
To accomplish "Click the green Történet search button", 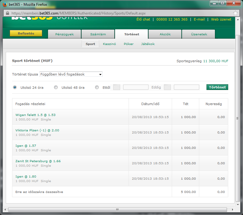I will click(217, 87).
